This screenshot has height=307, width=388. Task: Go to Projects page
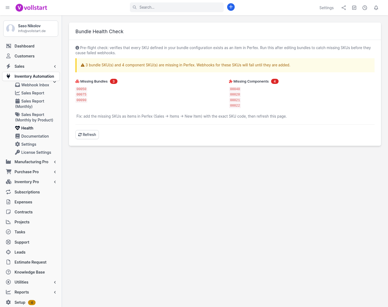tap(22, 222)
